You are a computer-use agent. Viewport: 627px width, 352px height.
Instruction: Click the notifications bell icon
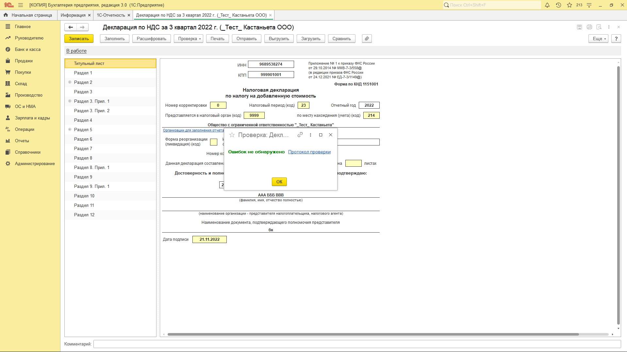pyautogui.click(x=547, y=5)
